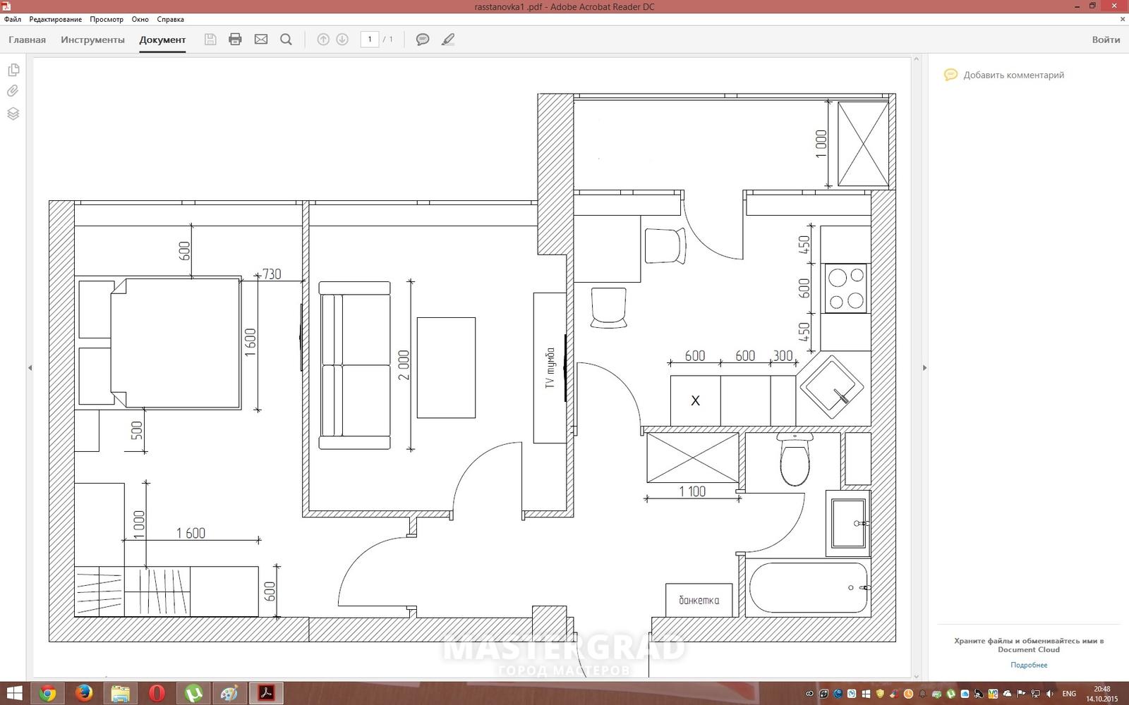Viewport: 1129px width, 705px height.
Task: Open the Paint app in taskbar
Action: coord(229,694)
